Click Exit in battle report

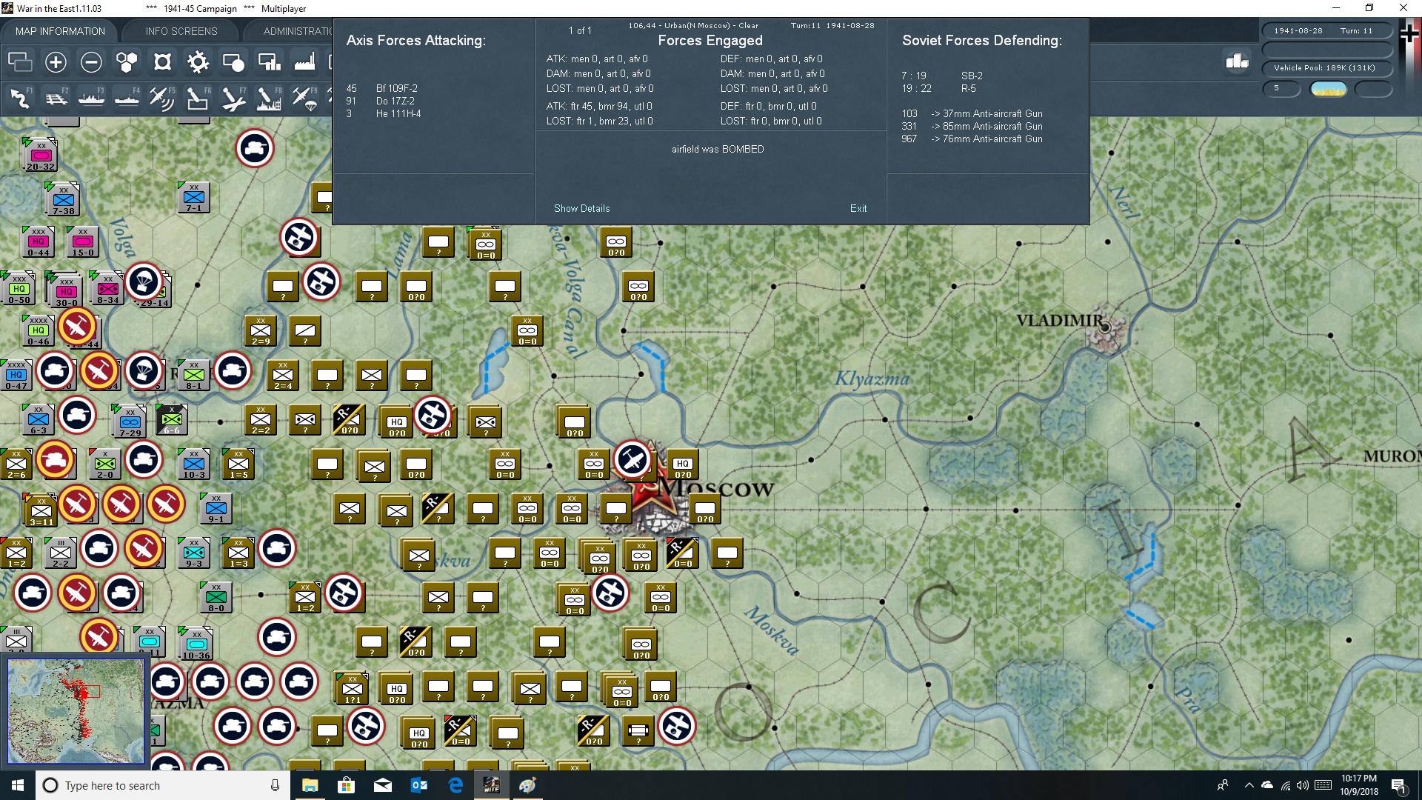point(858,208)
